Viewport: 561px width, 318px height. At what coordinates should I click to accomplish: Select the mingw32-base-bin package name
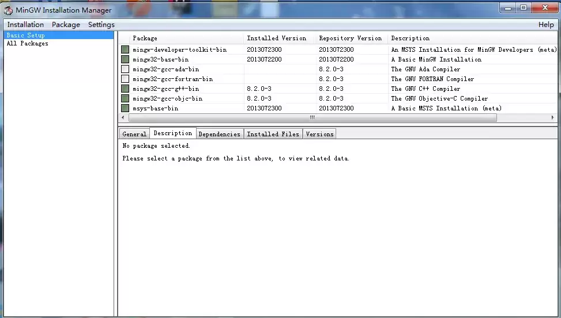(161, 59)
